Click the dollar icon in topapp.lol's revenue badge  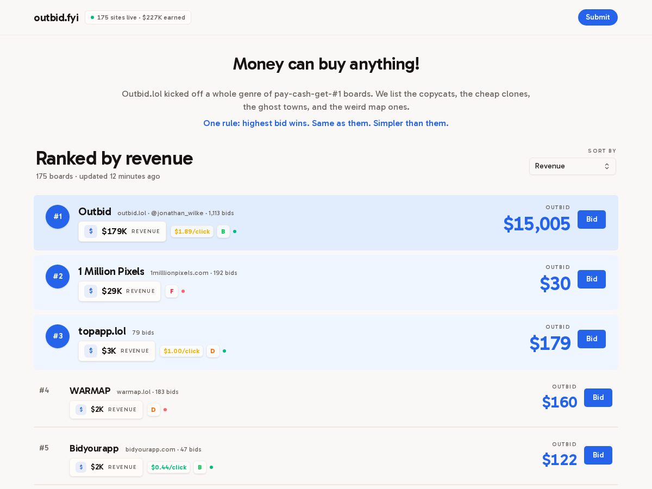[91, 351]
